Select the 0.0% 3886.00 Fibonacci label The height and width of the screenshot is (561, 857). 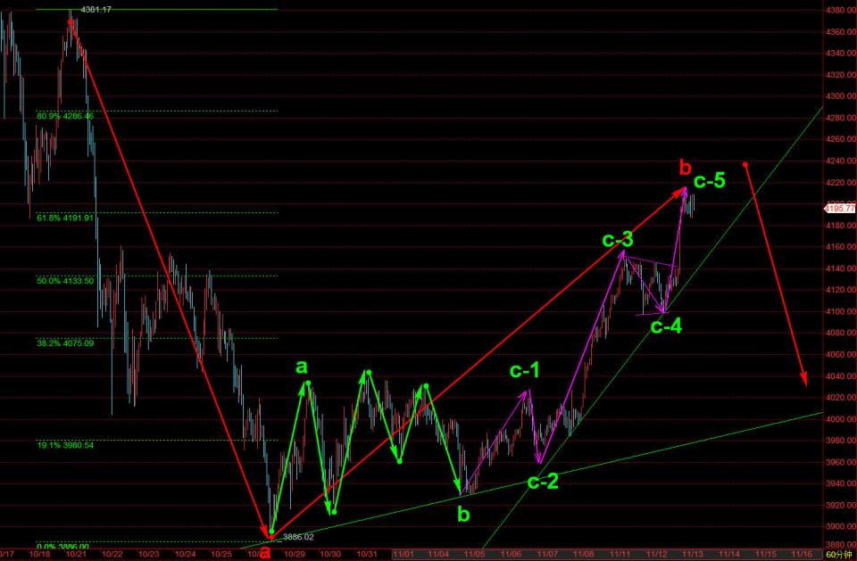pyautogui.click(x=62, y=546)
